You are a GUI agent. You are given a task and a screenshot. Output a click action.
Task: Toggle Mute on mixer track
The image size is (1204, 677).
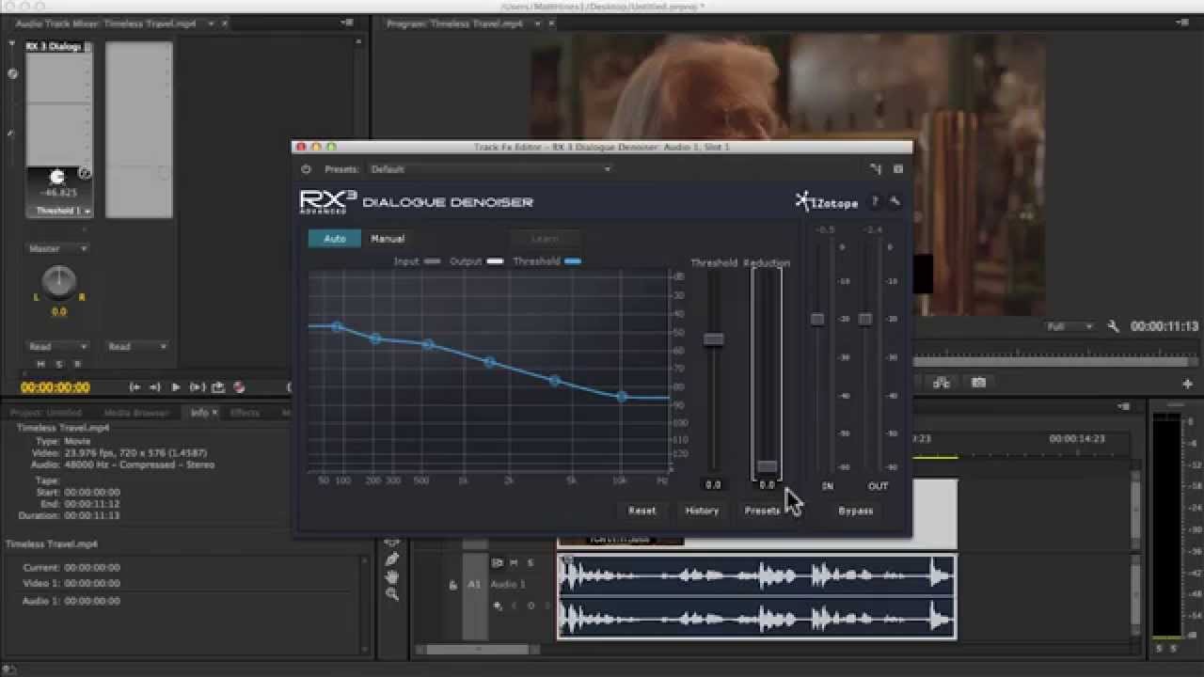40,364
